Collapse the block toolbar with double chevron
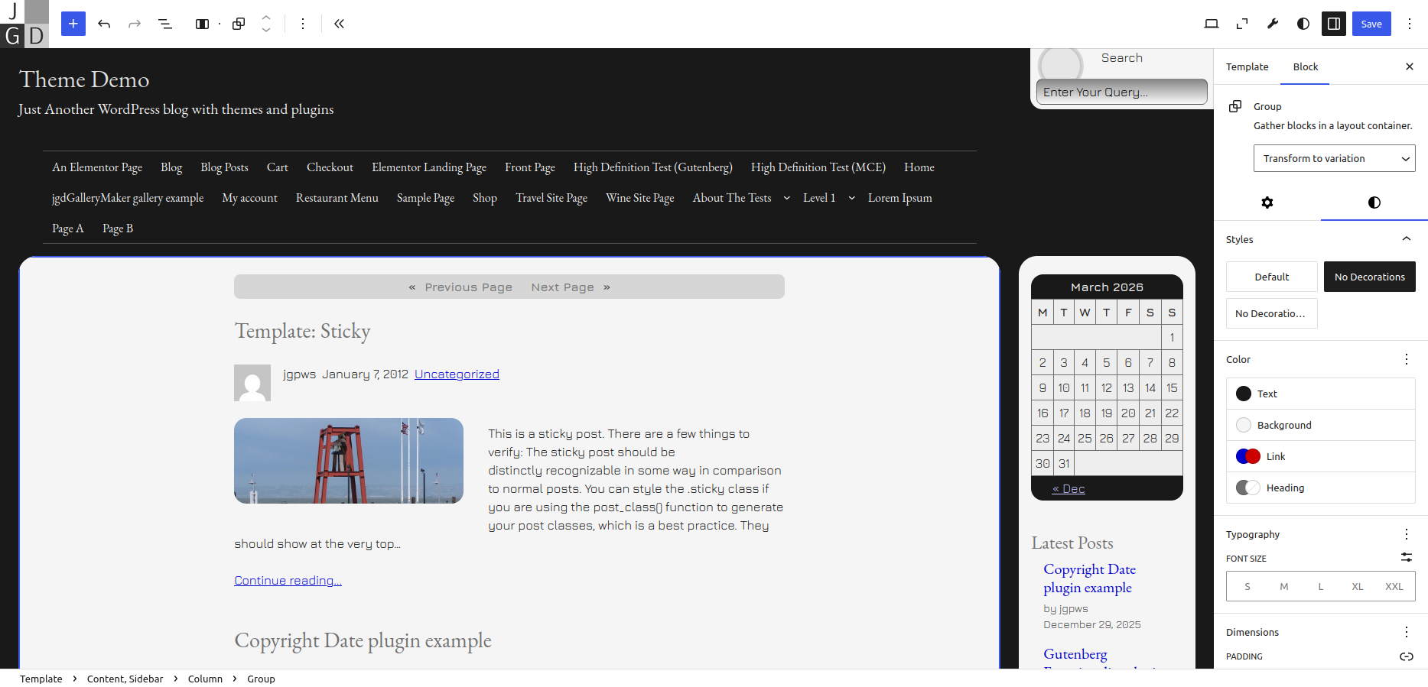Viewport: 1428px width, 687px height. (339, 24)
